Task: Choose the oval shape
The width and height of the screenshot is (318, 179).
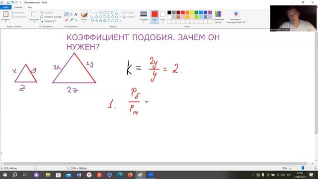Action: click(100, 13)
